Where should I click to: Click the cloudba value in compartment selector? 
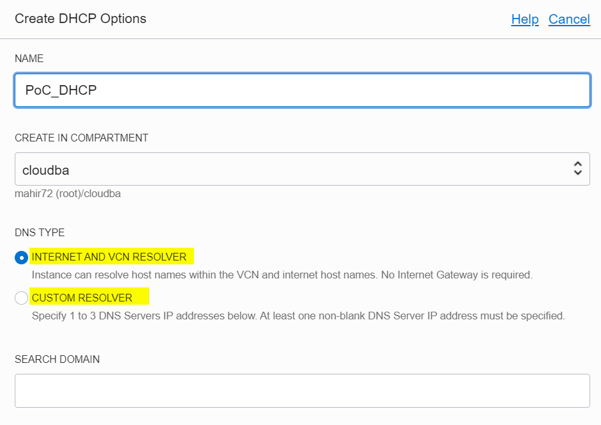[45, 170]
